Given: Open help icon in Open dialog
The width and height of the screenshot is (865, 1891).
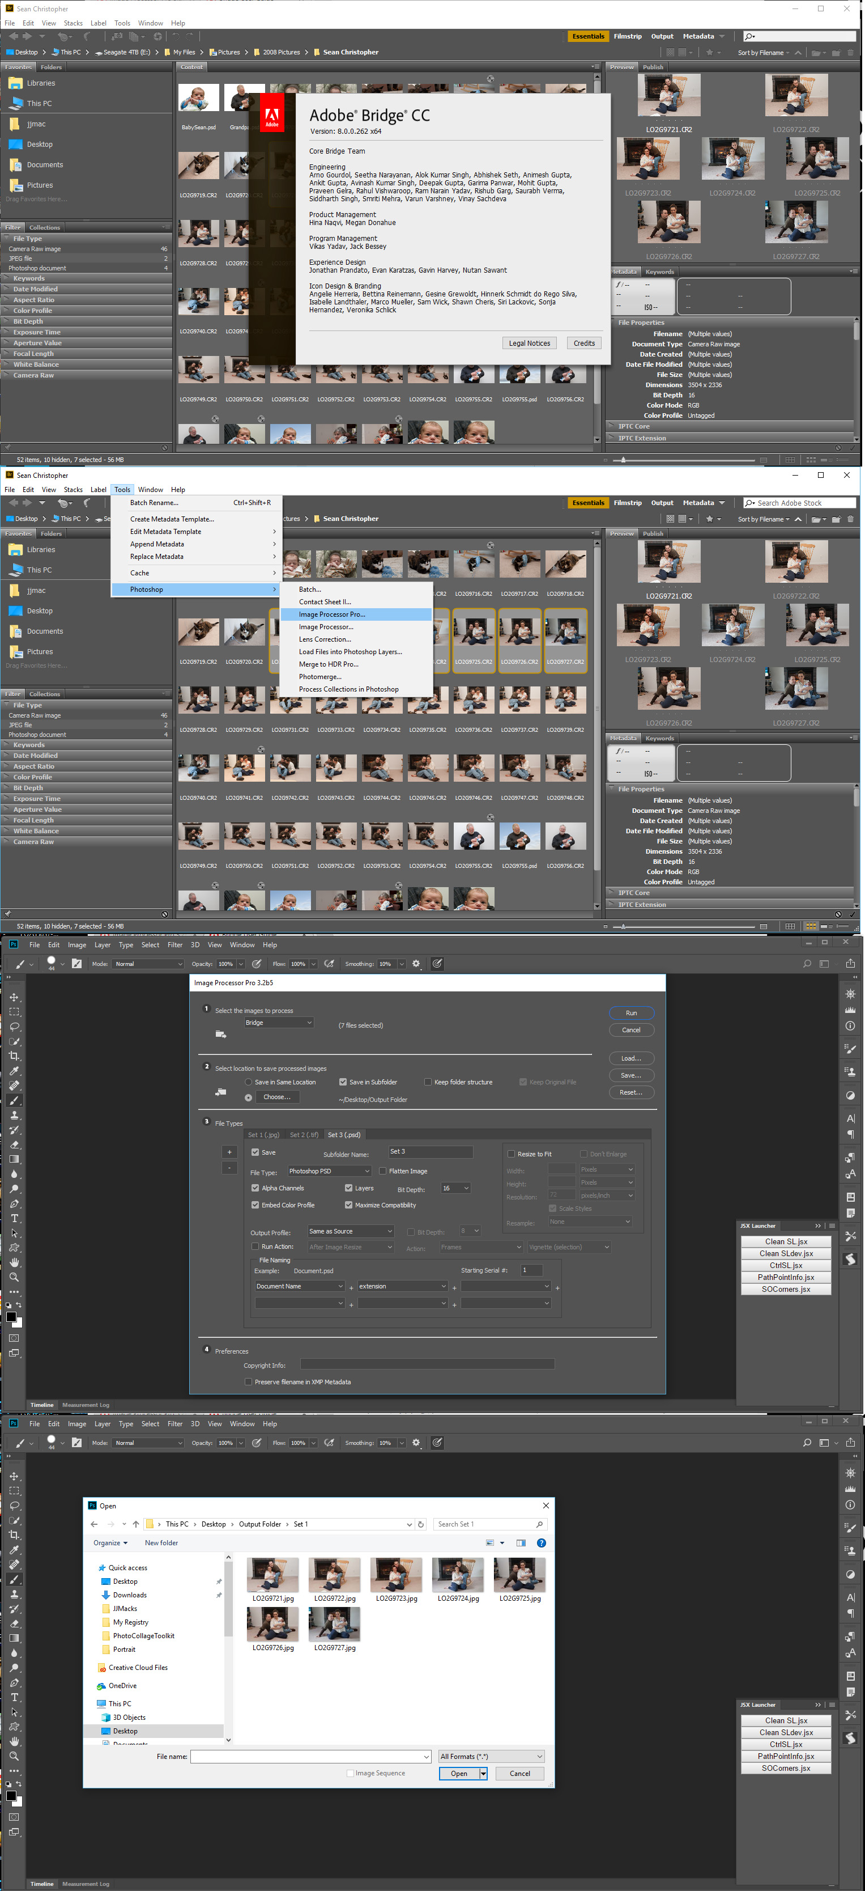Looking at the screenshot, I should coord(542,1542).
